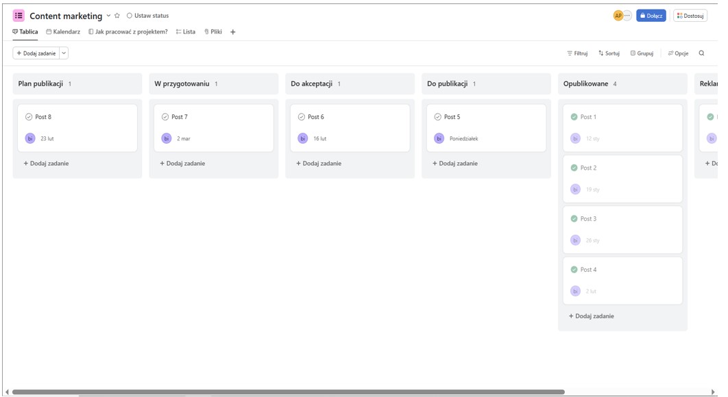This screenshot has height=397, width=728.
Task: Open the Dodaj zadanie dropdown arrow
Action: (64, 53)
